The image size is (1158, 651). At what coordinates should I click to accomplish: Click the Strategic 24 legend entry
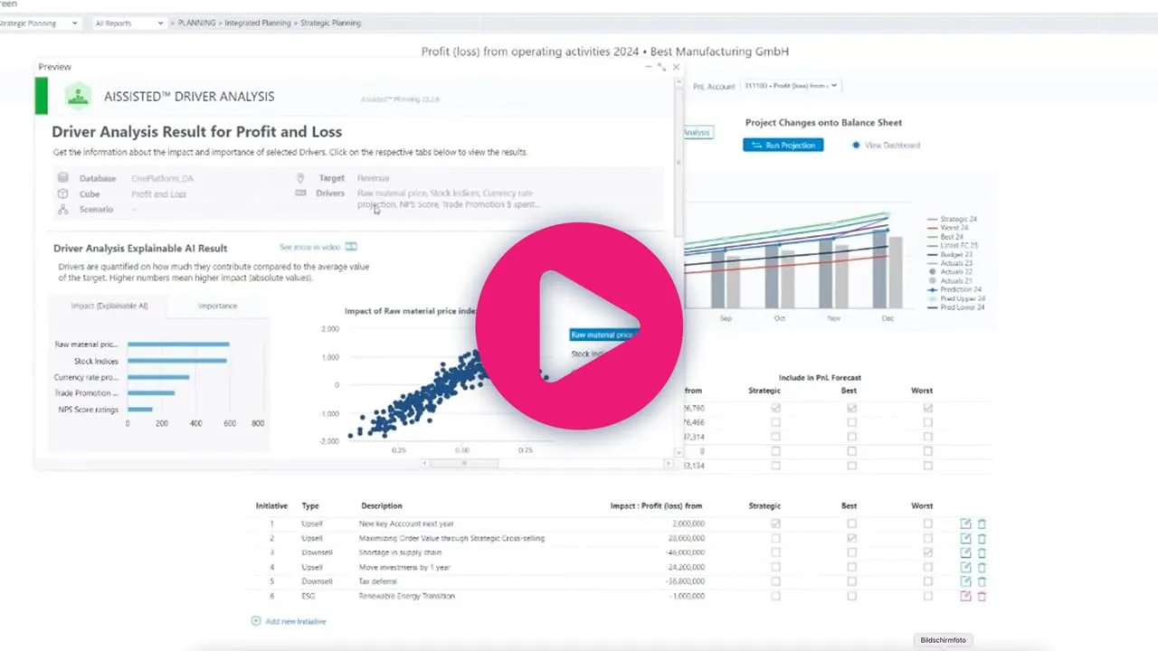[x=953, y=219]
